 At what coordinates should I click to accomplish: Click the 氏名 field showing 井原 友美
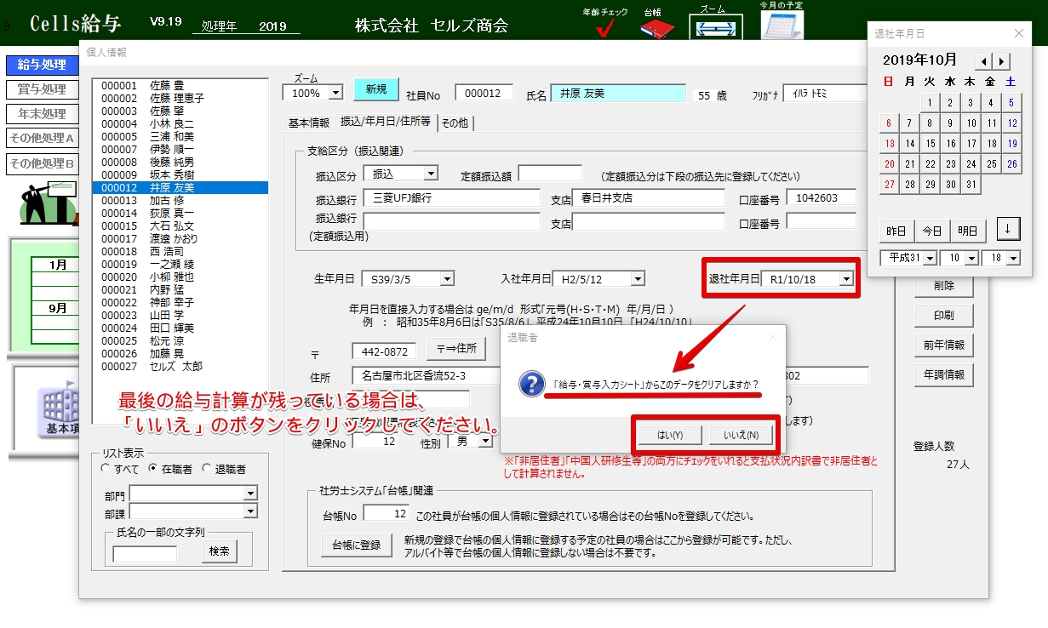point(618,93)
